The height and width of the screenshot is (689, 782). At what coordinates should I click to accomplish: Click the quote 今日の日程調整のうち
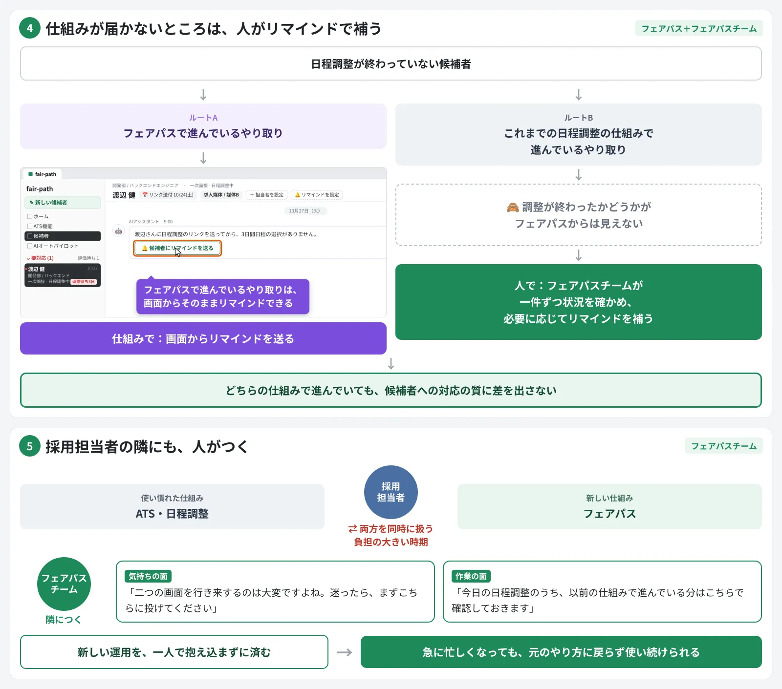[x=598, y=600]
